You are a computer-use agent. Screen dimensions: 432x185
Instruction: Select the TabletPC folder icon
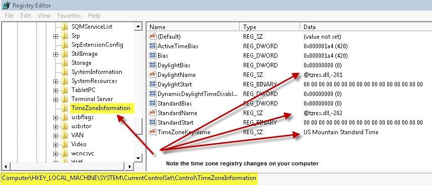pos(64,90)
